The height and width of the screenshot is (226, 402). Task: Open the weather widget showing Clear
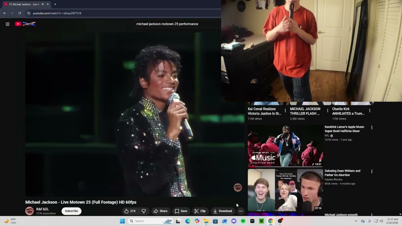(10, 221)
